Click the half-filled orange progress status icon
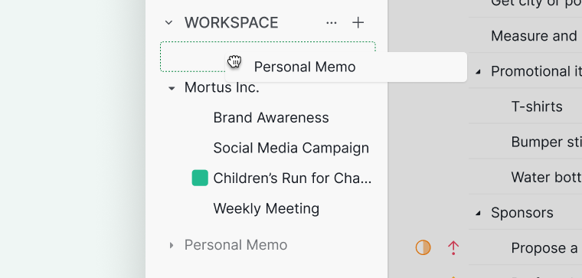Viewport: 582px width, 278px height. [423, 247]
